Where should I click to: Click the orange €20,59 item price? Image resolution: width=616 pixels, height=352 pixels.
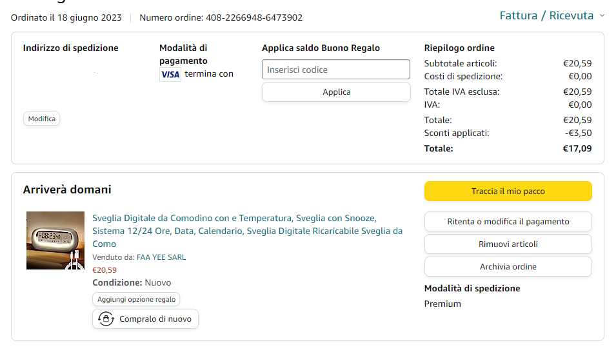[104, 270]
